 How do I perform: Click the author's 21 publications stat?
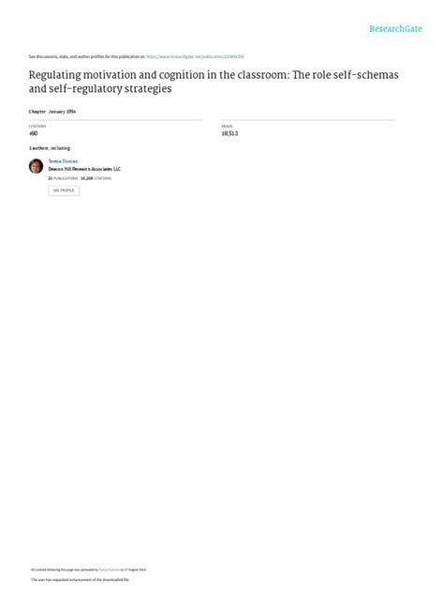click(63, 178)
